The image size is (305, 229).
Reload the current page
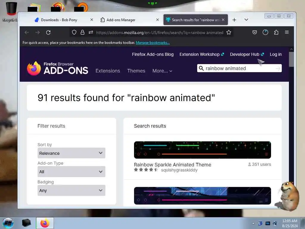click(48, 32)
